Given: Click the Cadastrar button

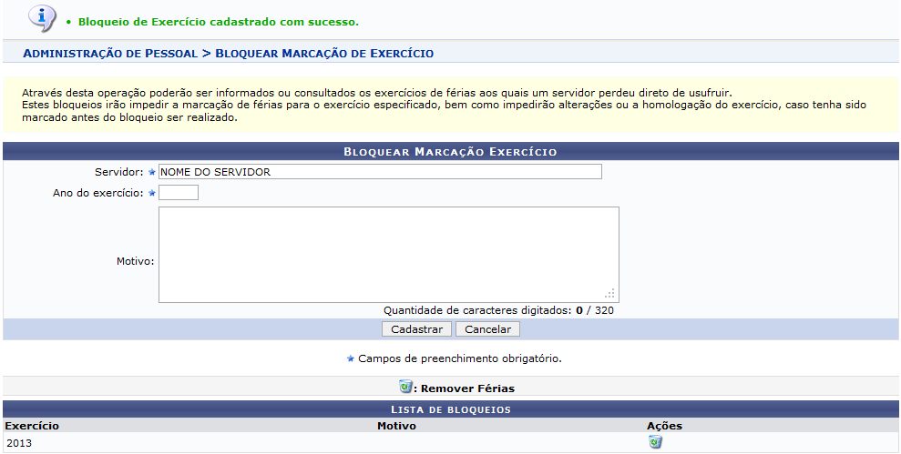Looking at the screenshot, I should click(416, 328).
